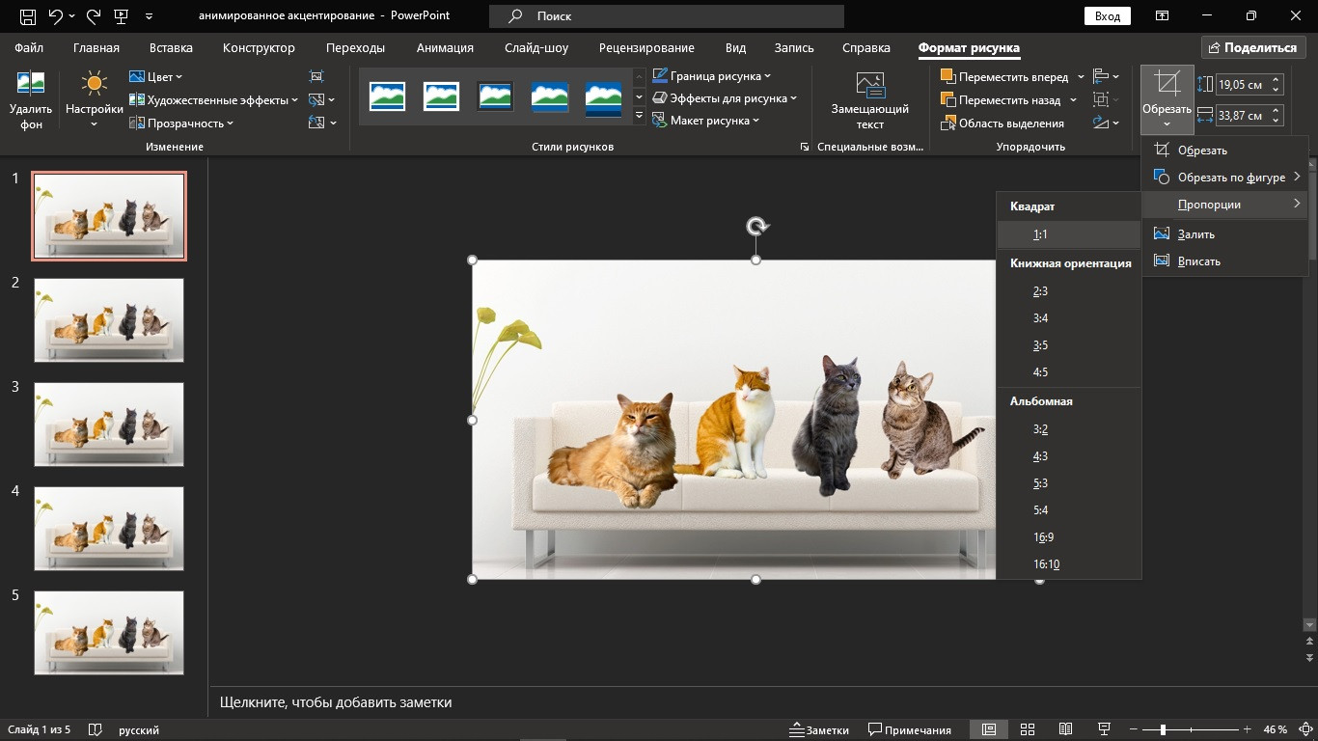
Task: Open the Alt Text (Замещающий текст) tool
Action: tap(869, 100)
